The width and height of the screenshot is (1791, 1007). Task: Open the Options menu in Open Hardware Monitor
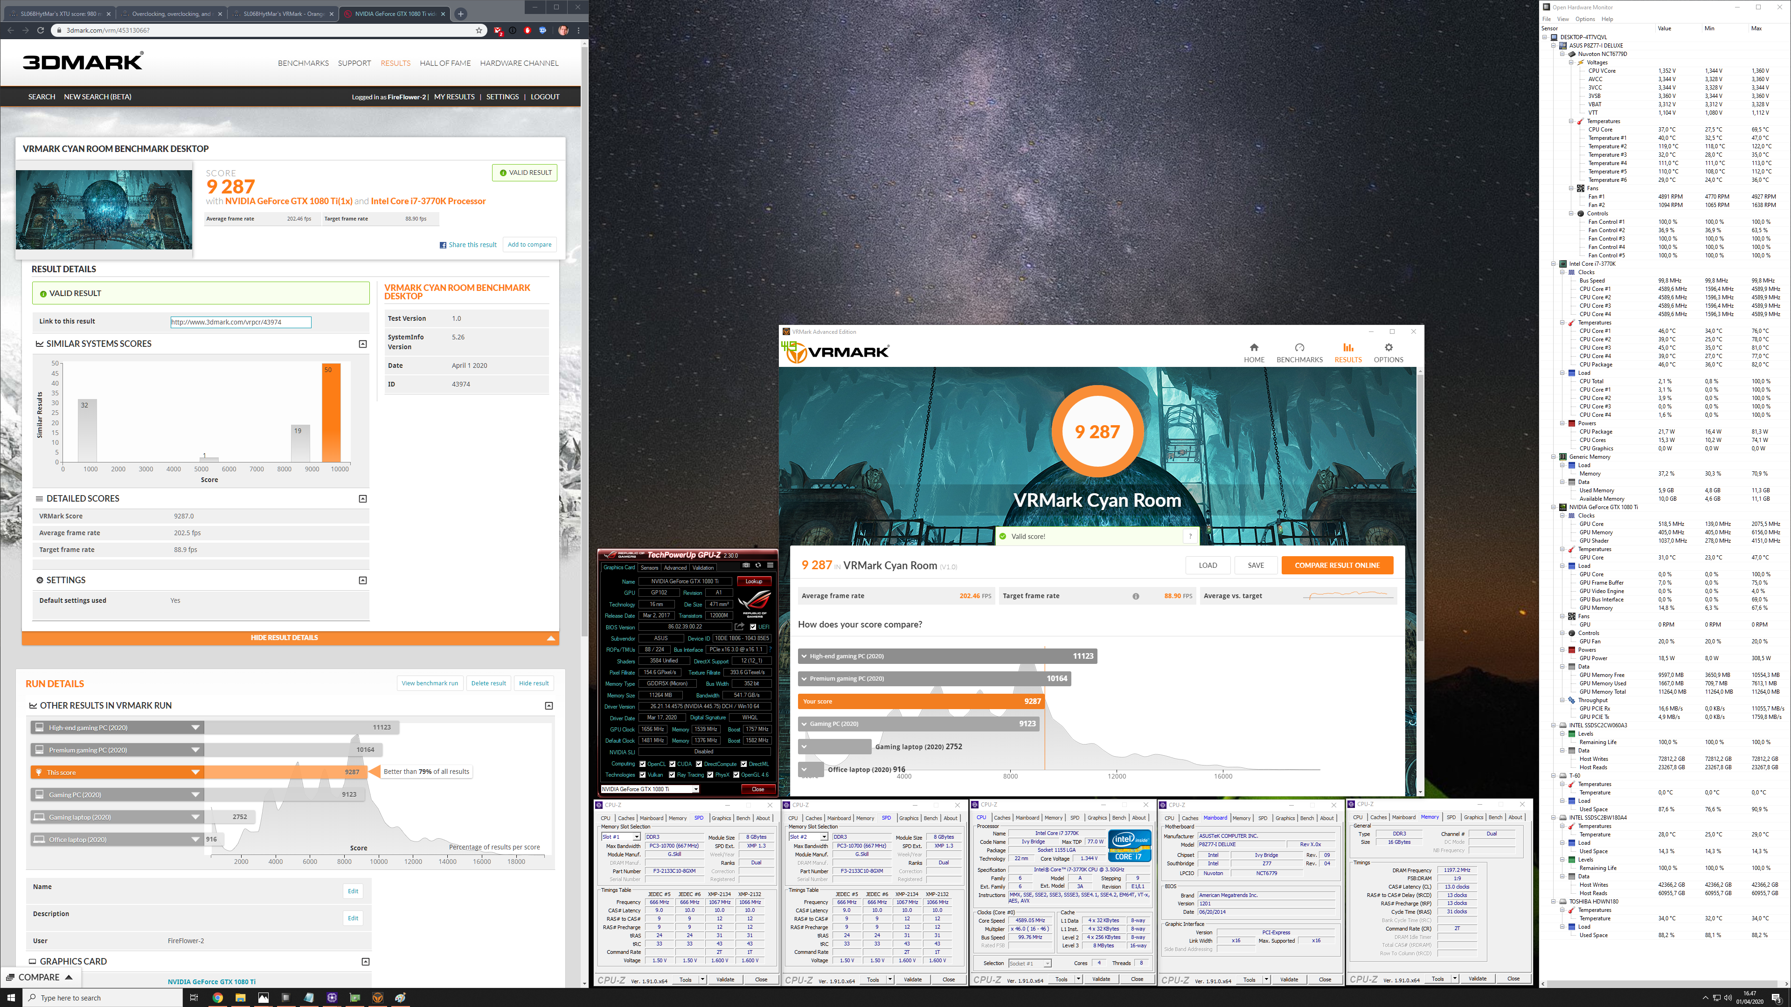[1584, 19]
